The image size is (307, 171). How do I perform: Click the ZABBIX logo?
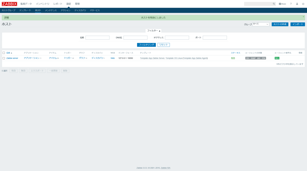(9, 4)
